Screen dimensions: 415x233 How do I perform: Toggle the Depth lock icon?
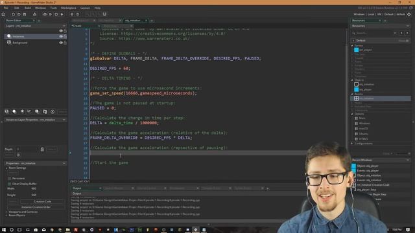click(x=42, y=150)
